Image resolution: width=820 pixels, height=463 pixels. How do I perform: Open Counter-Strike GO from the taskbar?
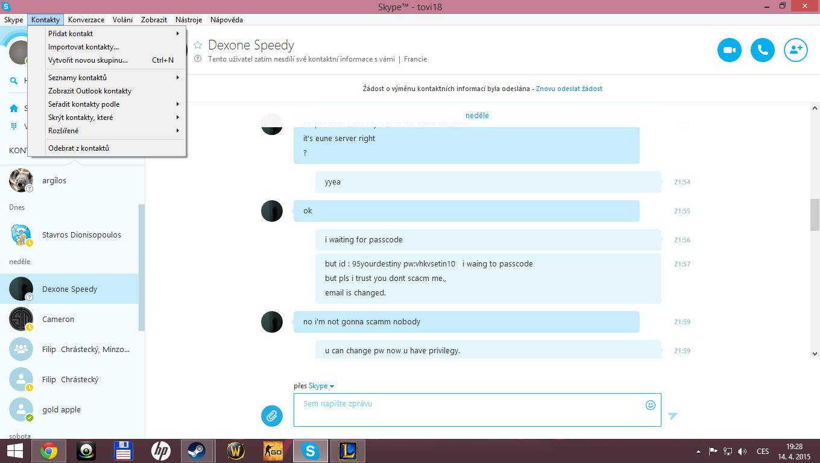273,451
